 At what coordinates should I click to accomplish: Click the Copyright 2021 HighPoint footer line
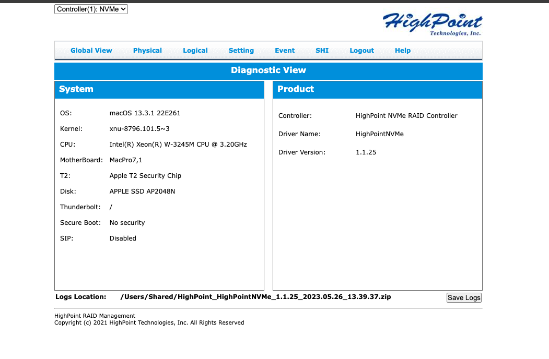(x=149, y=322)
